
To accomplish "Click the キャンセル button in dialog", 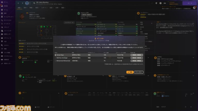I will 139,72.
